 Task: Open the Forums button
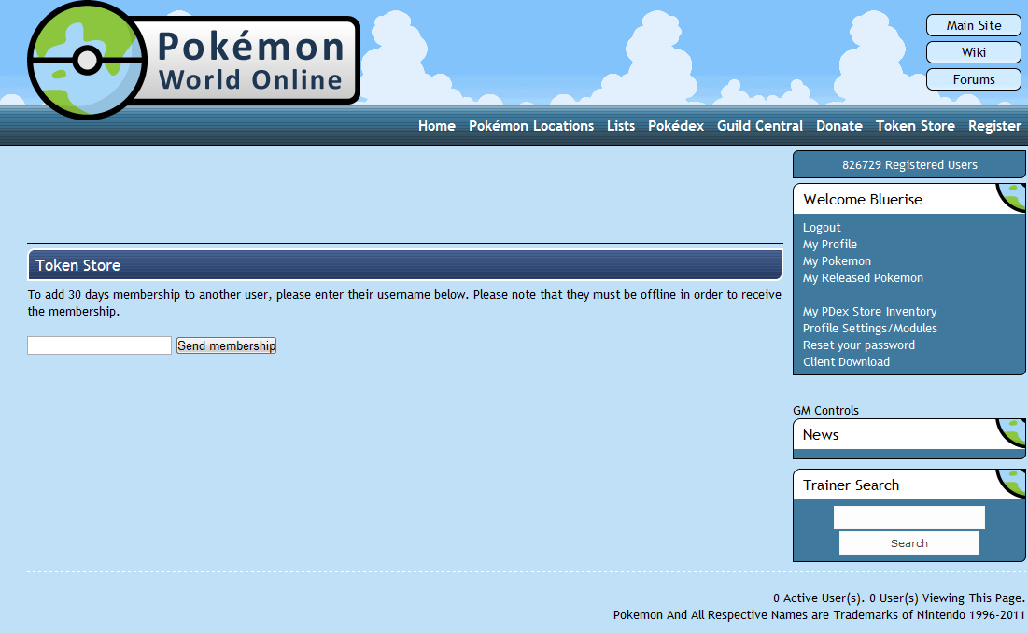point(973,79)
